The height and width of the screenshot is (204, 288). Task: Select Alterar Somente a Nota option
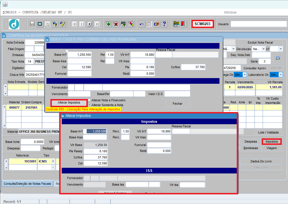(89, 105)
